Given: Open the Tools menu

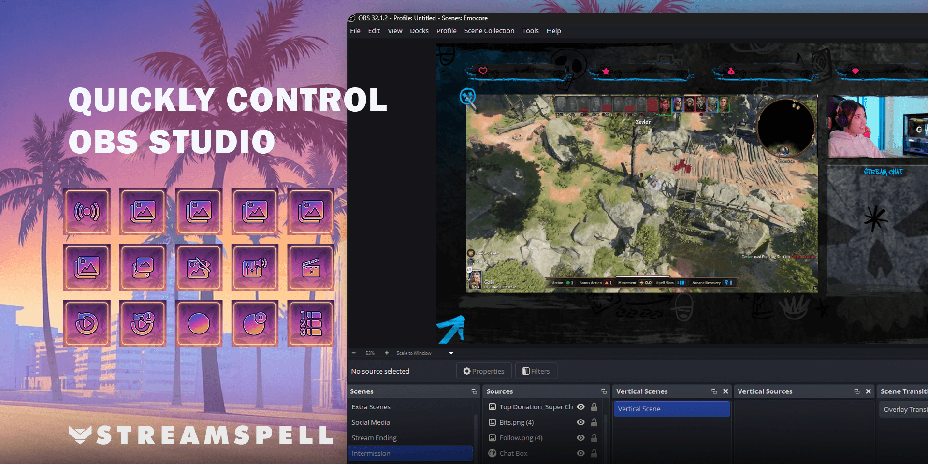Looking at the screenshot, I should click(x=530, y=31).
